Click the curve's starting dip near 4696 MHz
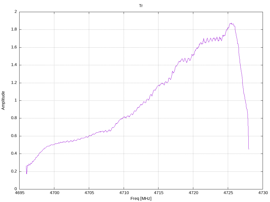Screen dimensions: 270x202 click(27, 174)
